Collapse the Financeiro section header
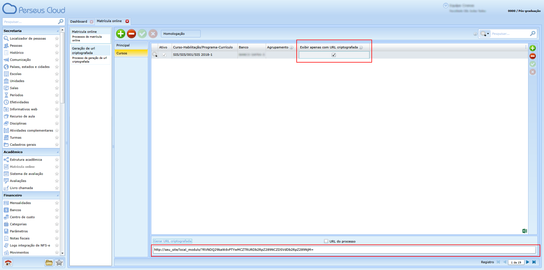The height and width of the screenshot is (270, 544). point(58,195)
